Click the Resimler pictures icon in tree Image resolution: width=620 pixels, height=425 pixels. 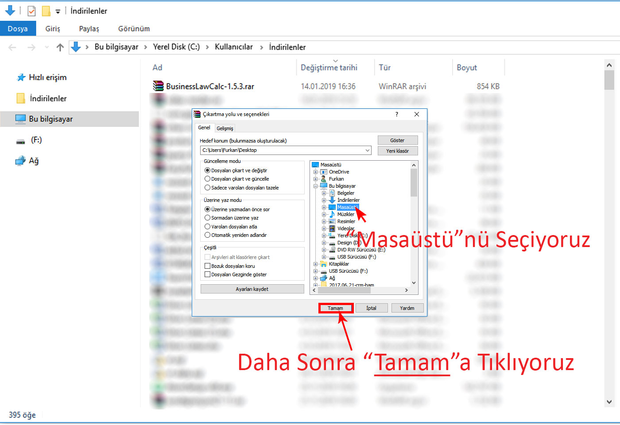tap(332, 221)
